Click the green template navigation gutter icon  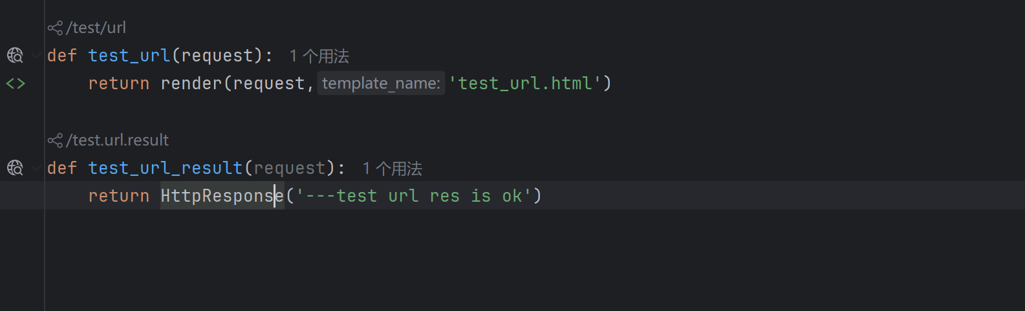(16, 83)
